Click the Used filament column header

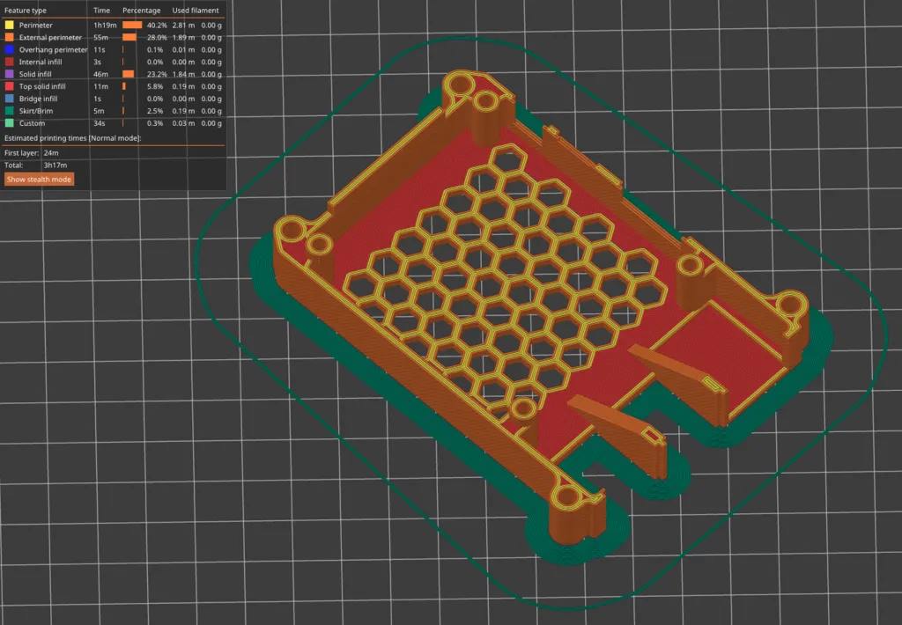click(x=196, y=11)
